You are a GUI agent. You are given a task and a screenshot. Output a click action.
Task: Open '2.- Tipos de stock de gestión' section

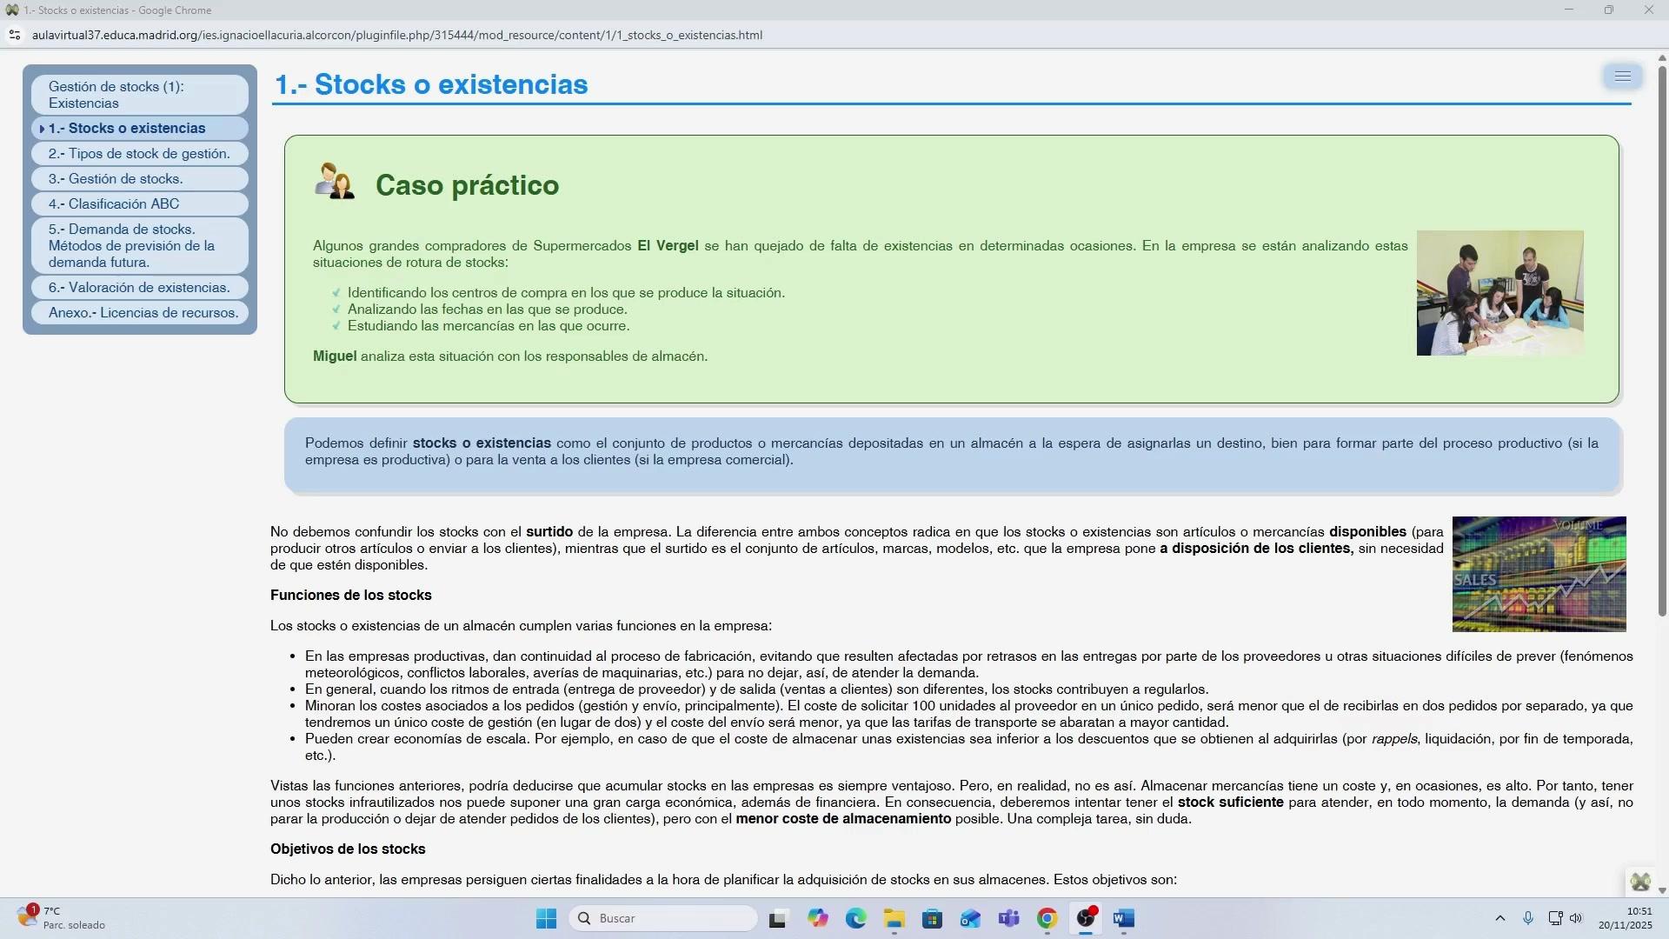coord(139,154)
